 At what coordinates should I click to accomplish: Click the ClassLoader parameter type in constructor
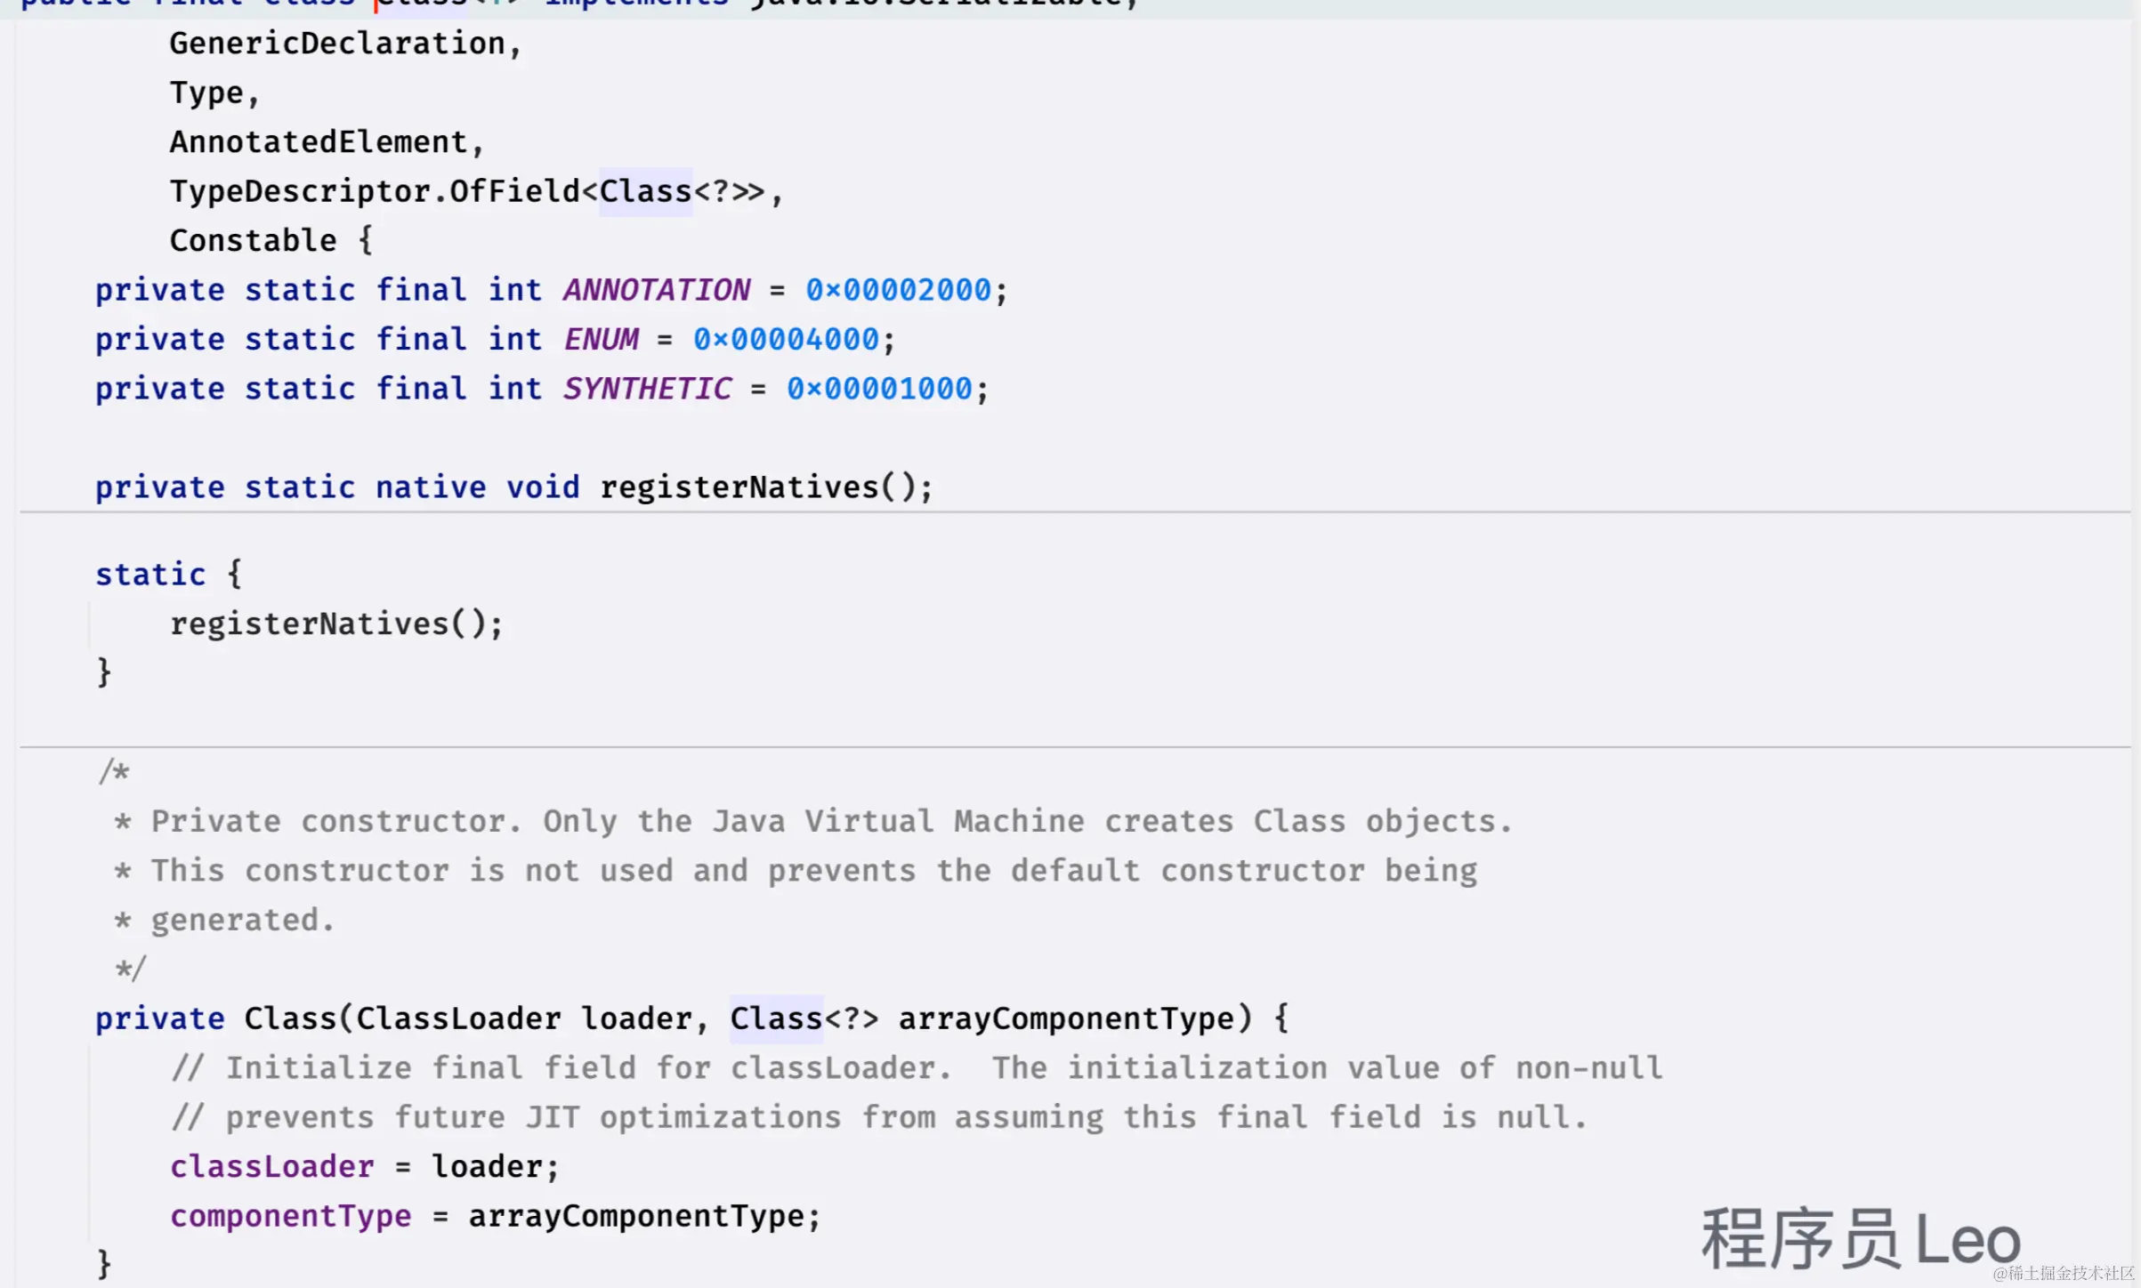click(458, 1018)
